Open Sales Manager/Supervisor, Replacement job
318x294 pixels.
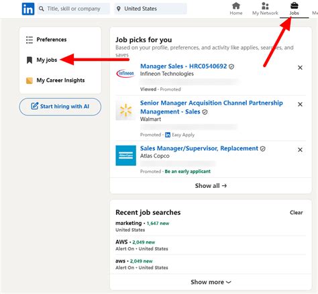(x=199, y=148)
